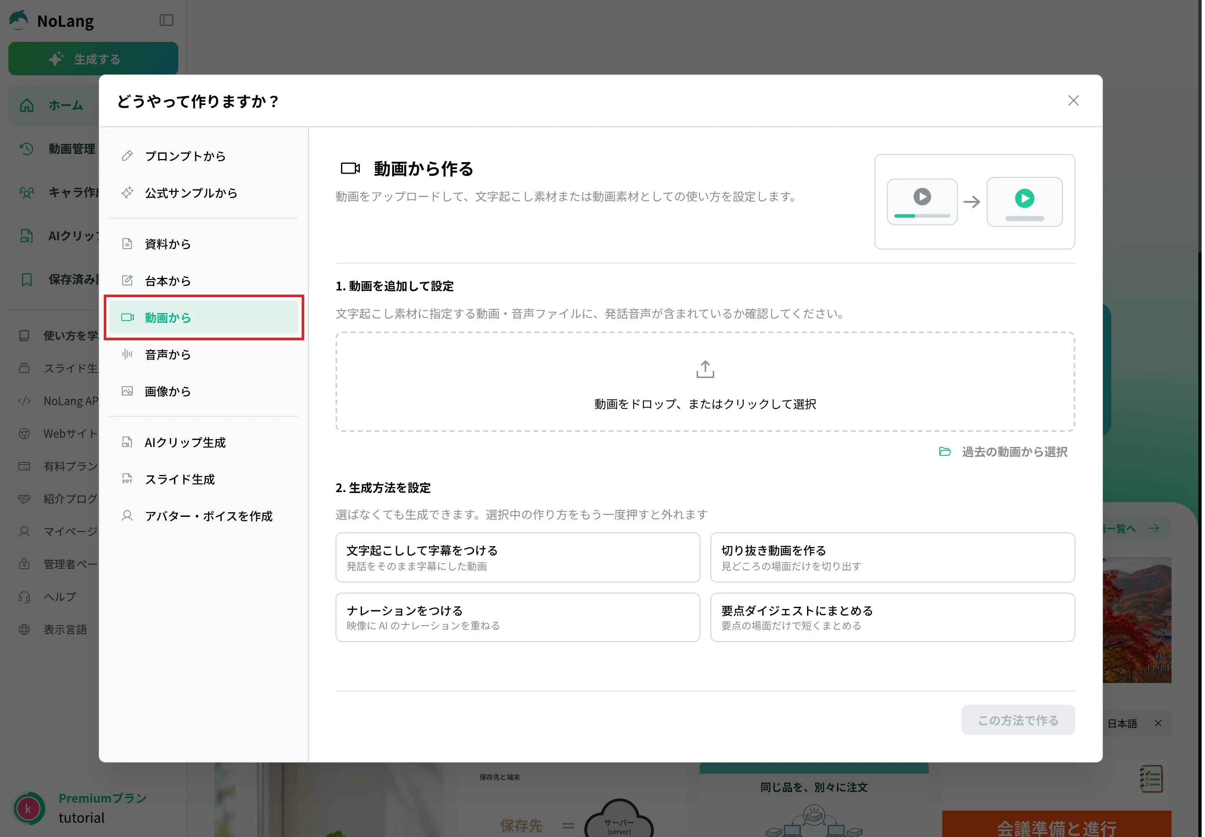
Task: Click the globe icon beside 表示言語
Action: click(24, 629)
